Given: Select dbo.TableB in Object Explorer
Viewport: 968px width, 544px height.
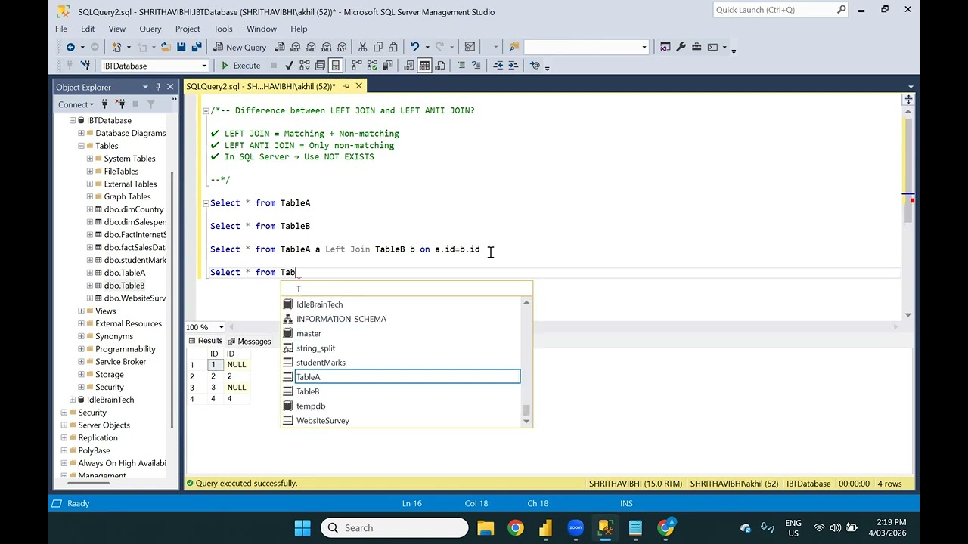Looking at the screenshot, I should tap(124, 286).
